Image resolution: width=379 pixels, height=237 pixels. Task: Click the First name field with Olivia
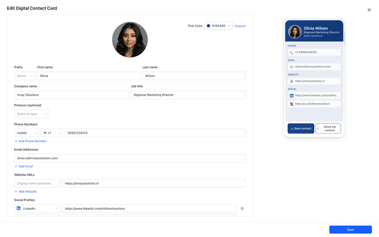(x=89, y=76)
